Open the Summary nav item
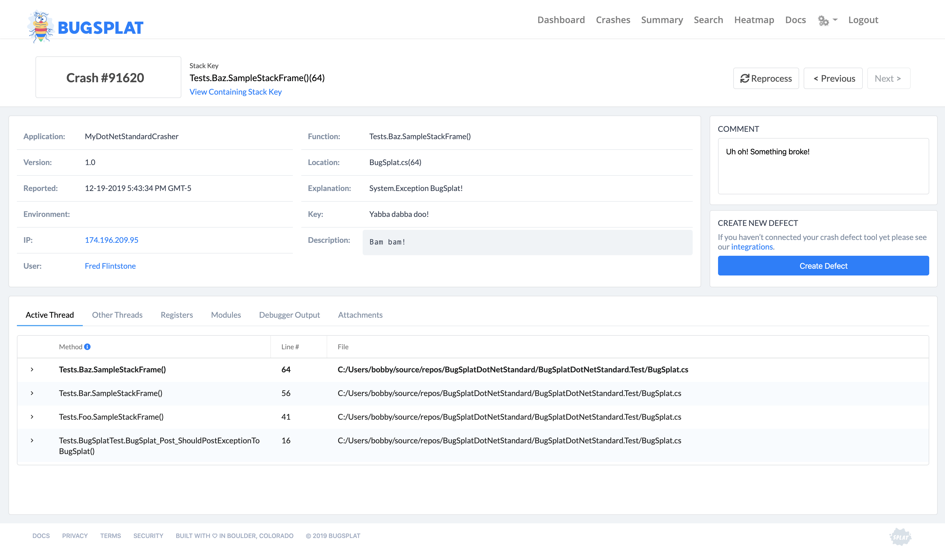The height and width of the screenshot is (547, 945). coord(662,20)
